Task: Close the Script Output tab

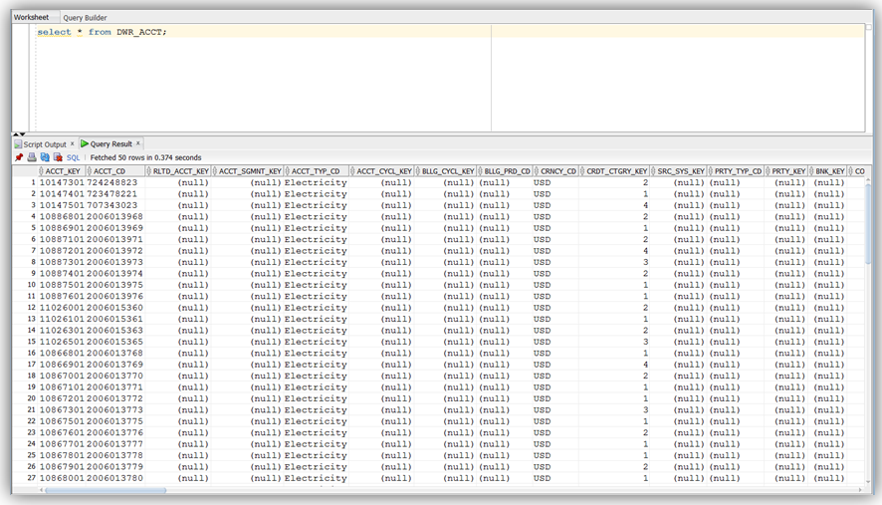Action: coord(72,143)
